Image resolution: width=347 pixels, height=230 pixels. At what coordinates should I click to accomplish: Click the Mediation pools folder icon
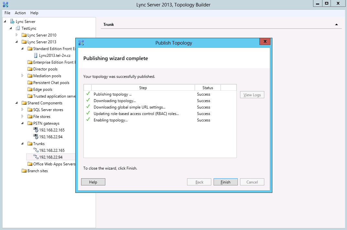(30, 76)
